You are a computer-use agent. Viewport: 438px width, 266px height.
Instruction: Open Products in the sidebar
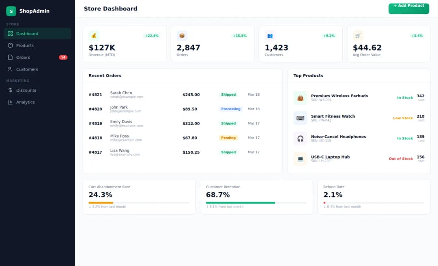pos(25,45)
